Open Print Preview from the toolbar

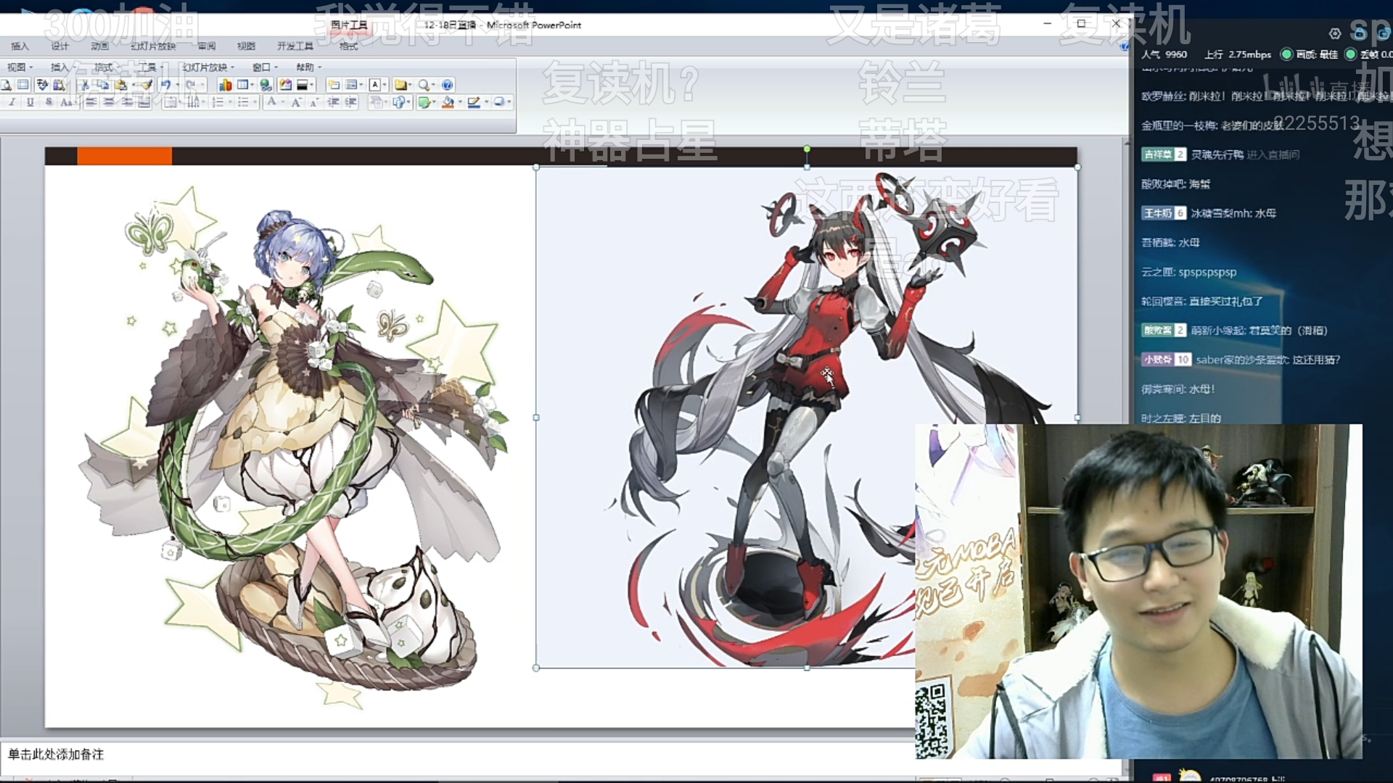(7, 85)
